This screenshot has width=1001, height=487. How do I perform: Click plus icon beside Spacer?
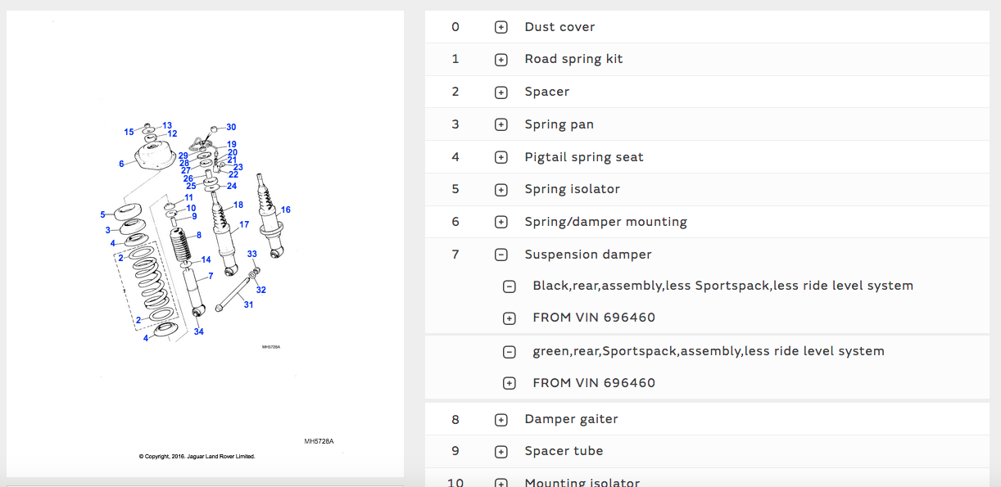pyautogui.click(x=501, y=92)
